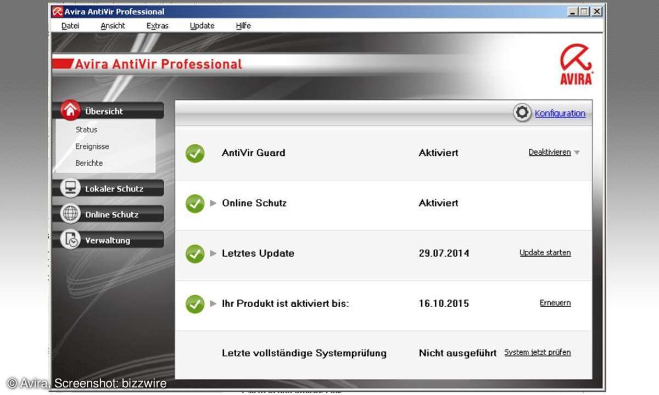Click the Online Schutz globe icon
The image size is (659, 395).
pyautogui.click(x=70, y=214)
